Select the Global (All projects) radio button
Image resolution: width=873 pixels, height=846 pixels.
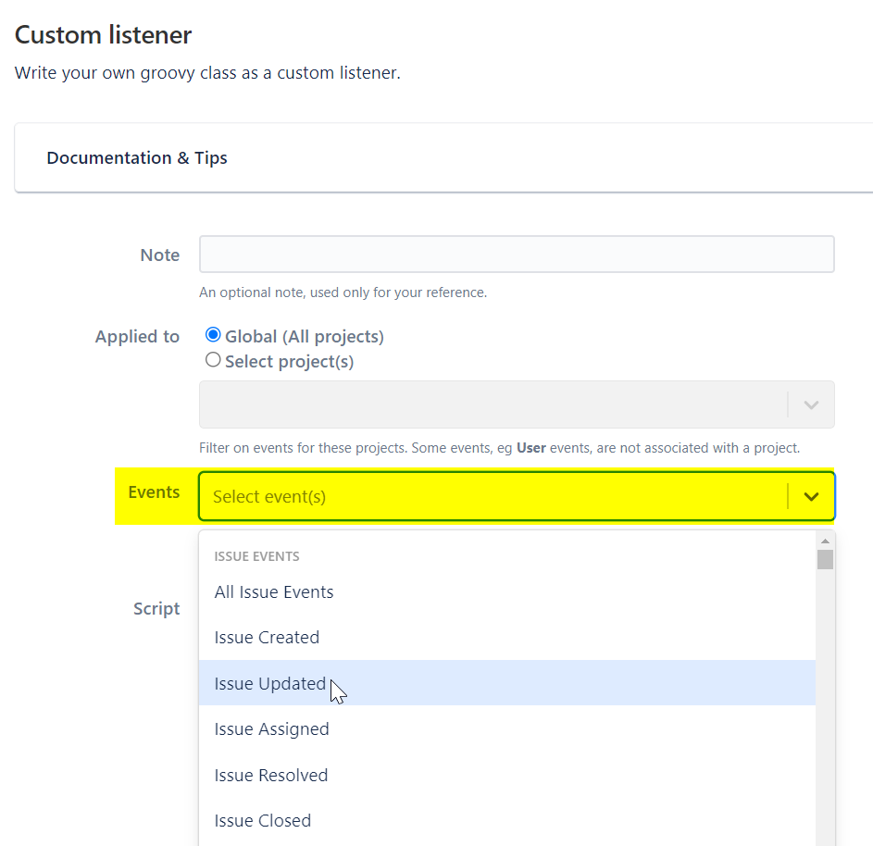[x=214, y=335]
